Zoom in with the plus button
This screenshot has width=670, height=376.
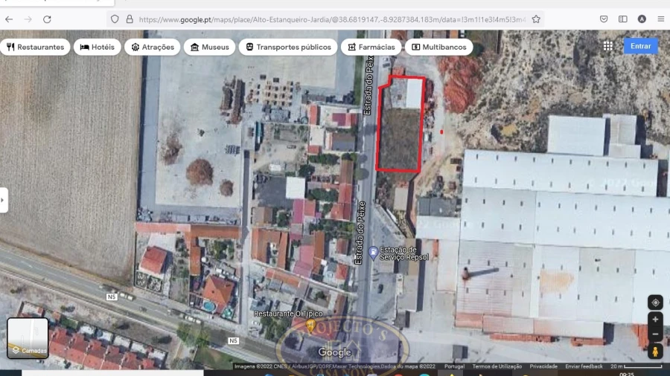(655, 320)
